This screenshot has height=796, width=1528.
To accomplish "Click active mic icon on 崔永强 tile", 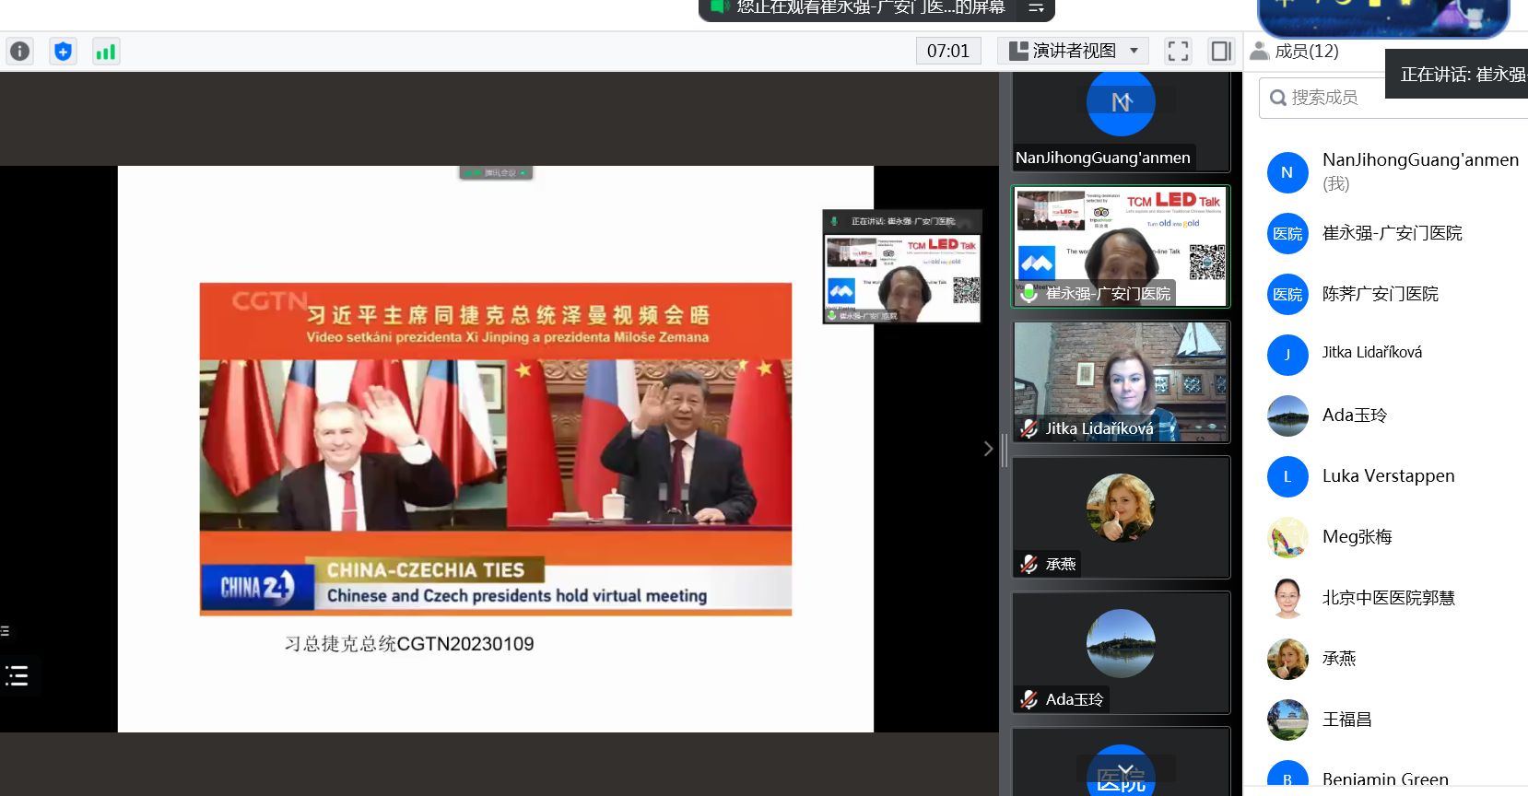I will coord(1029,293).
